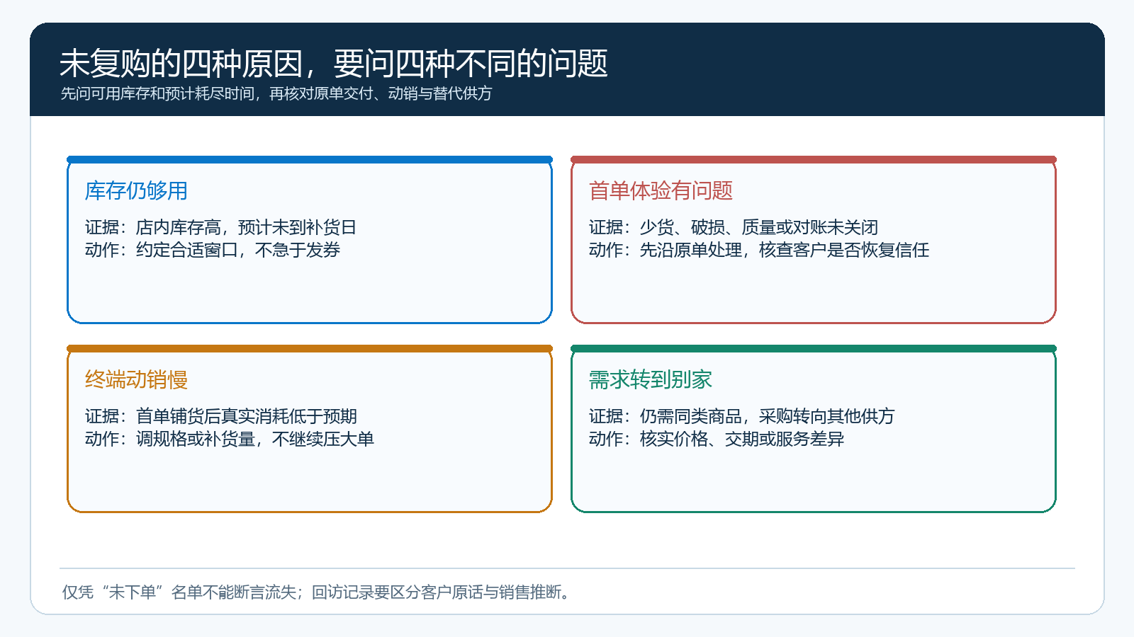Click the slide title 未复购的四种原因
The width and height of the screenshot is (1134, 637).
click(x=333, y=64)
